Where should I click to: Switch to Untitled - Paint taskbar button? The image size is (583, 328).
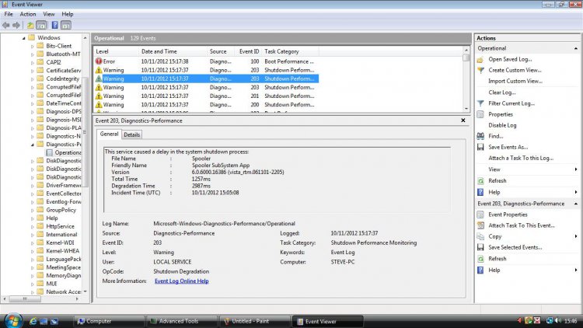[x=254, y=321]
